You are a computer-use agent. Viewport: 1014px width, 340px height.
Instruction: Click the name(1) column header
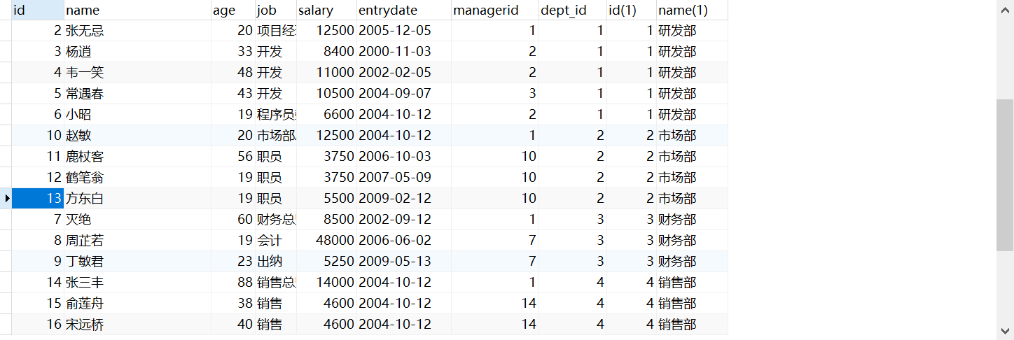click(x=692, y=10)
